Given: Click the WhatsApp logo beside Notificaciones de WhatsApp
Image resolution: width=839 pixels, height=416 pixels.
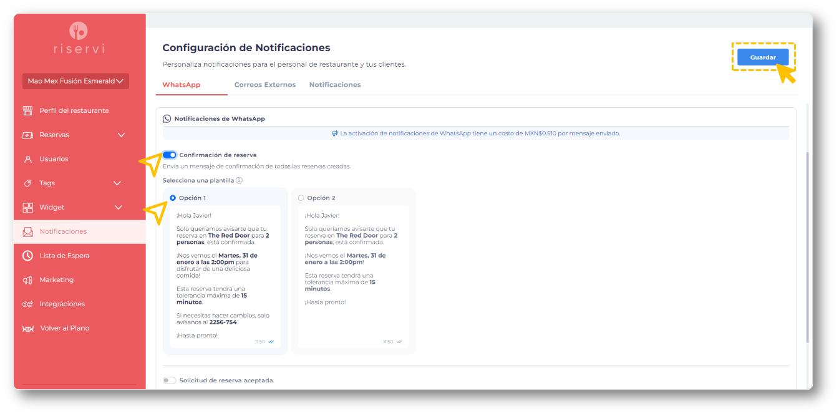Looking at the screenshot, I should [167, 119].
